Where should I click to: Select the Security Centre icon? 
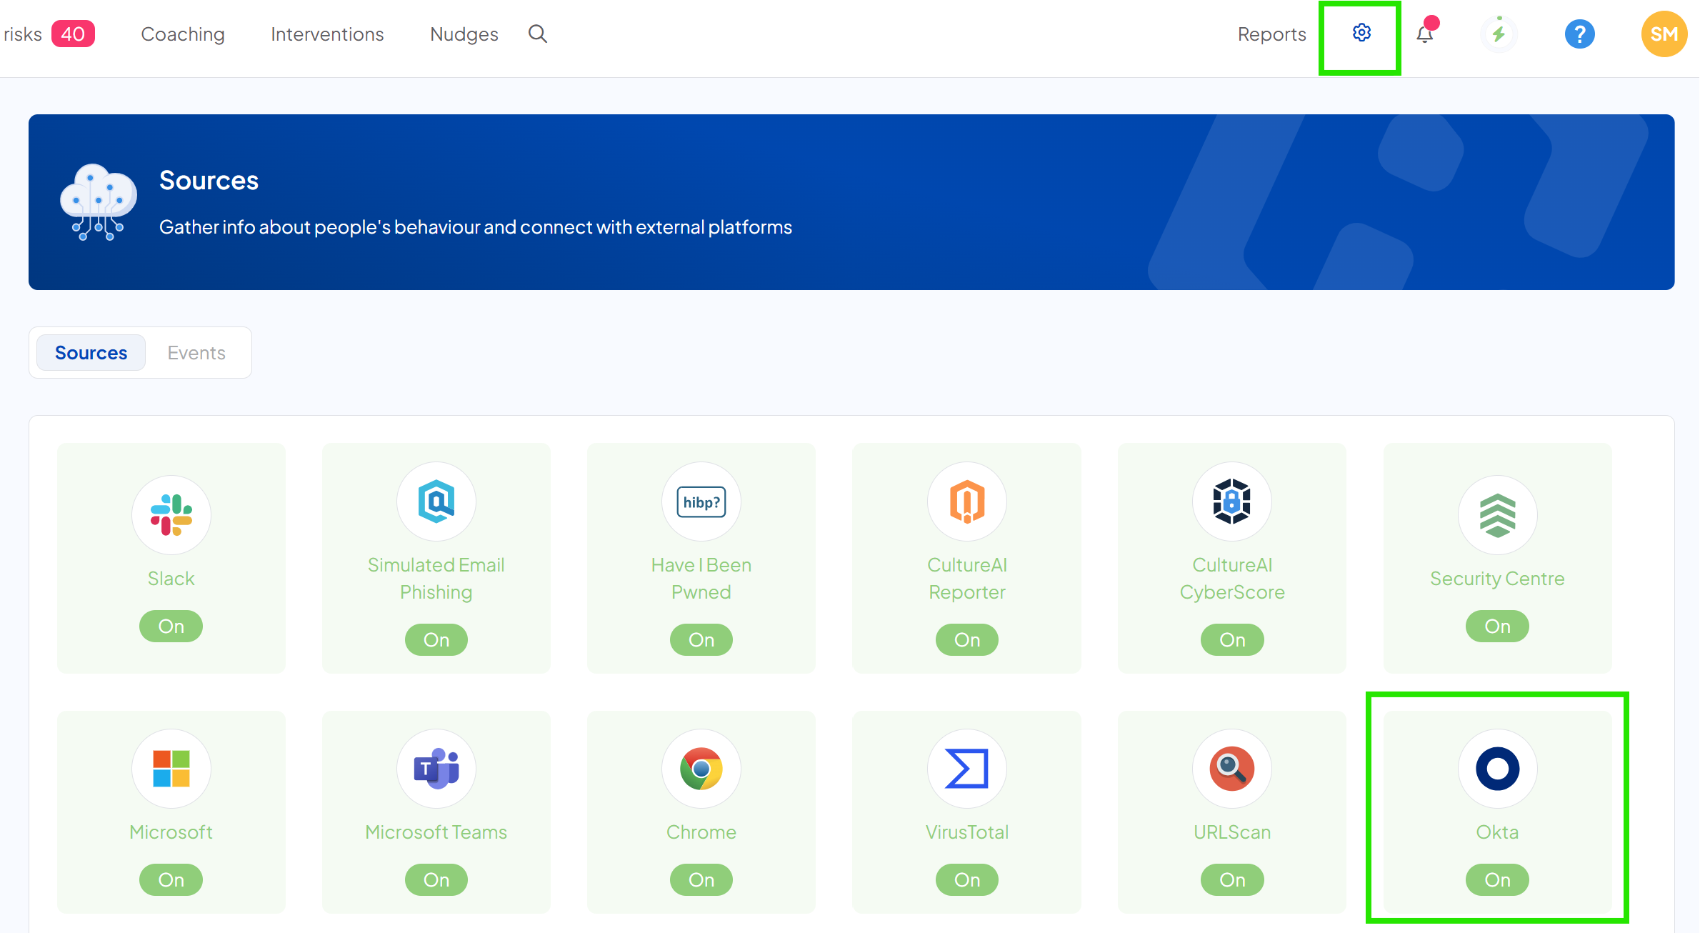(x=1496, y=515)
